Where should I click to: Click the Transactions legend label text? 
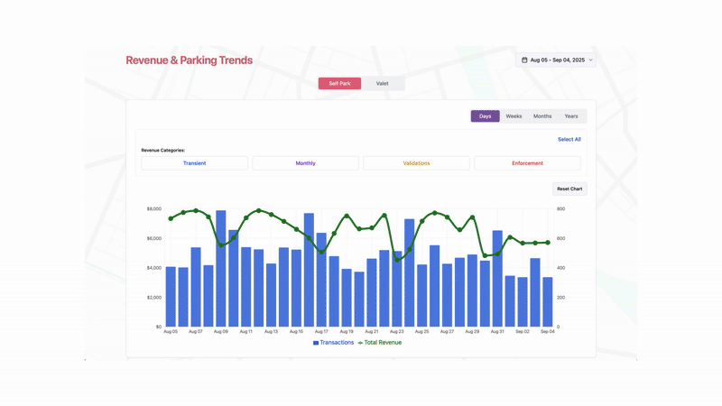337,343
